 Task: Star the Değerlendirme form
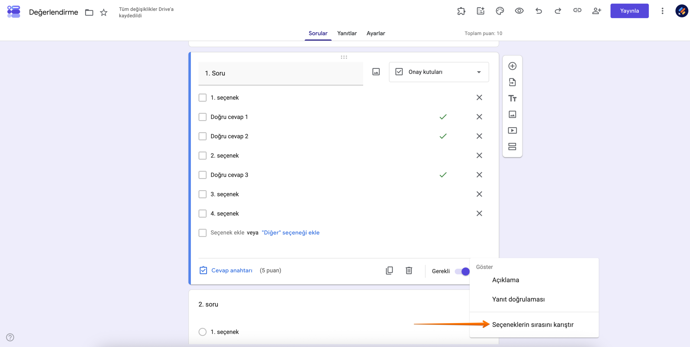point(103,12)
